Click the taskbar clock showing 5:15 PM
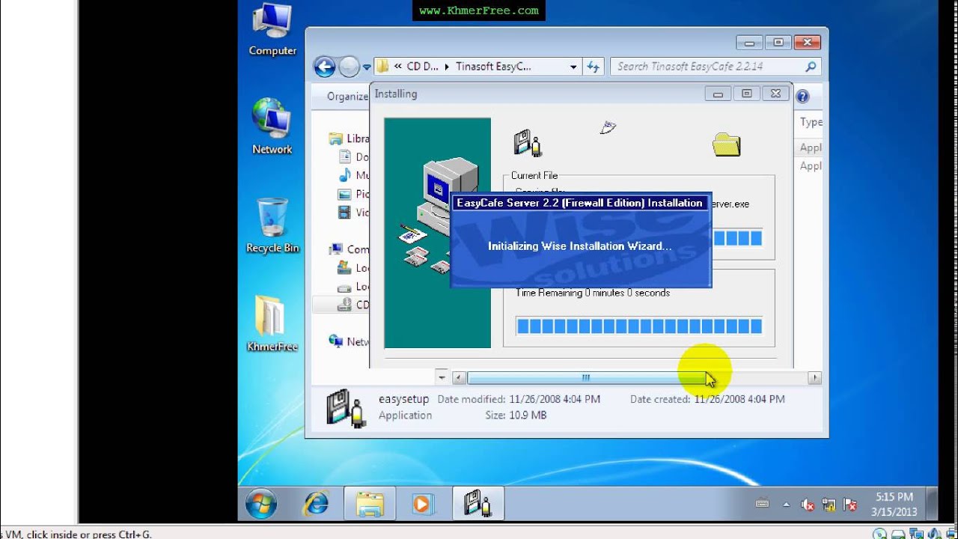Image resolution: width=958 pixels, height=539 pixels. point(894,504)
